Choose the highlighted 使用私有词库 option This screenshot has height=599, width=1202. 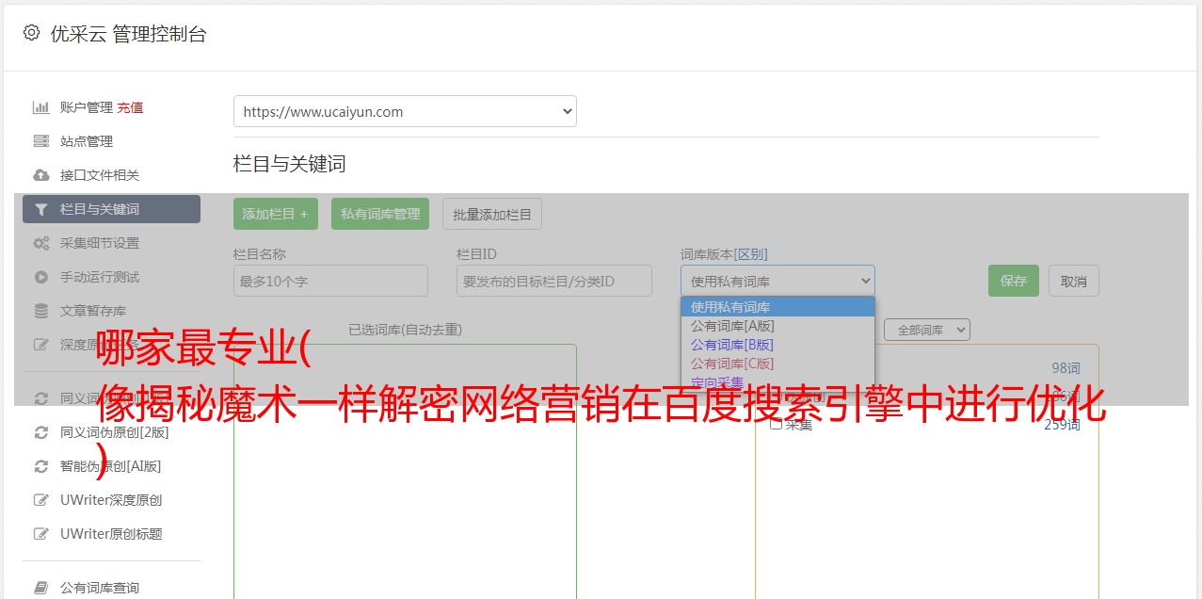pos(777,307)
